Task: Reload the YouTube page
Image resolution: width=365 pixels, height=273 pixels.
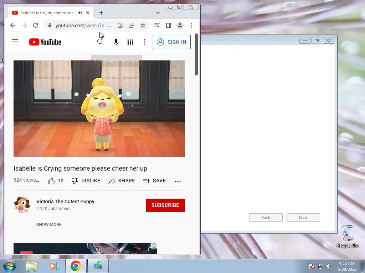Action: click(x=36, y=25)
